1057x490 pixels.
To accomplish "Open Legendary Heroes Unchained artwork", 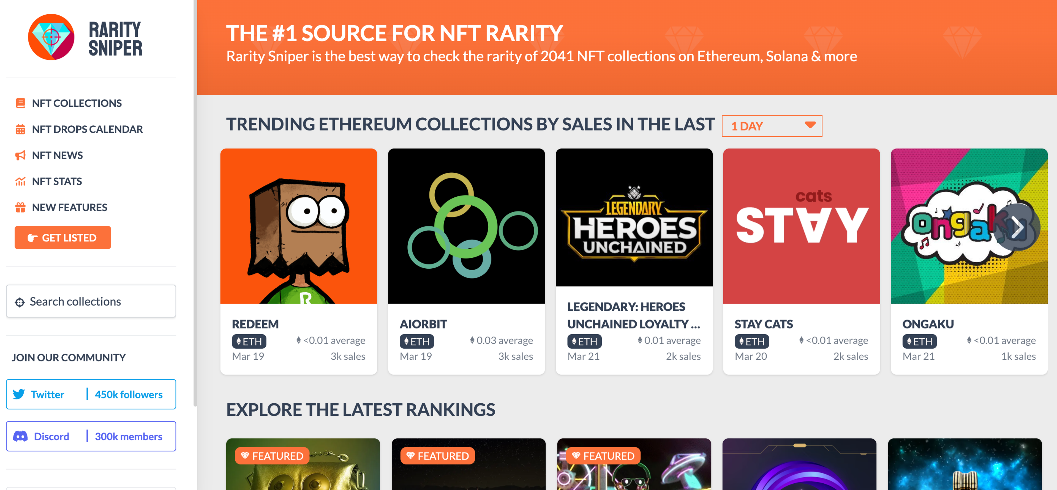I will coord(634,217).
